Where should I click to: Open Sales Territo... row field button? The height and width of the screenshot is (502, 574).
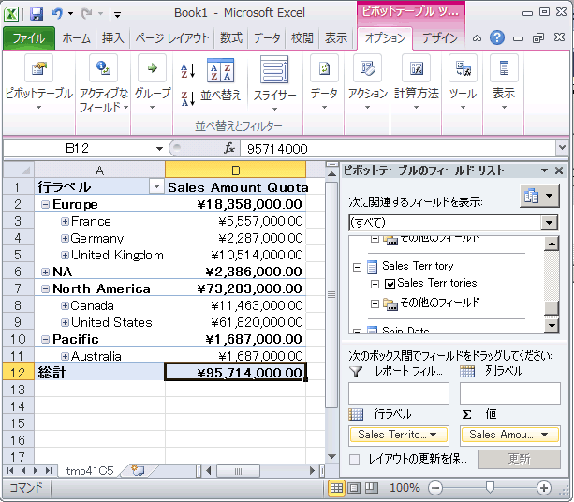(x=399, y=435)
